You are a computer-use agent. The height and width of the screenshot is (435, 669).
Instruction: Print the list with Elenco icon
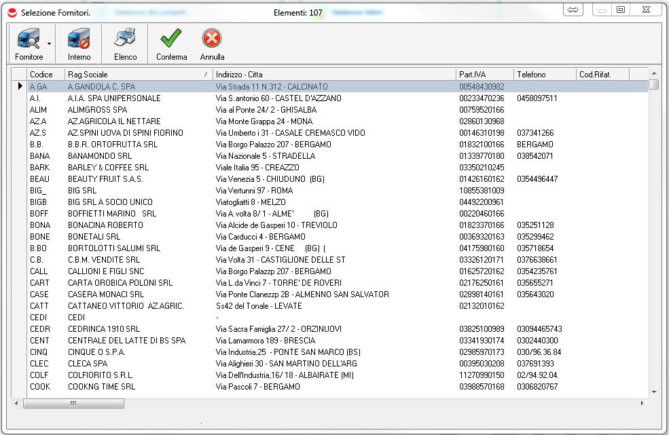[125, 39]
